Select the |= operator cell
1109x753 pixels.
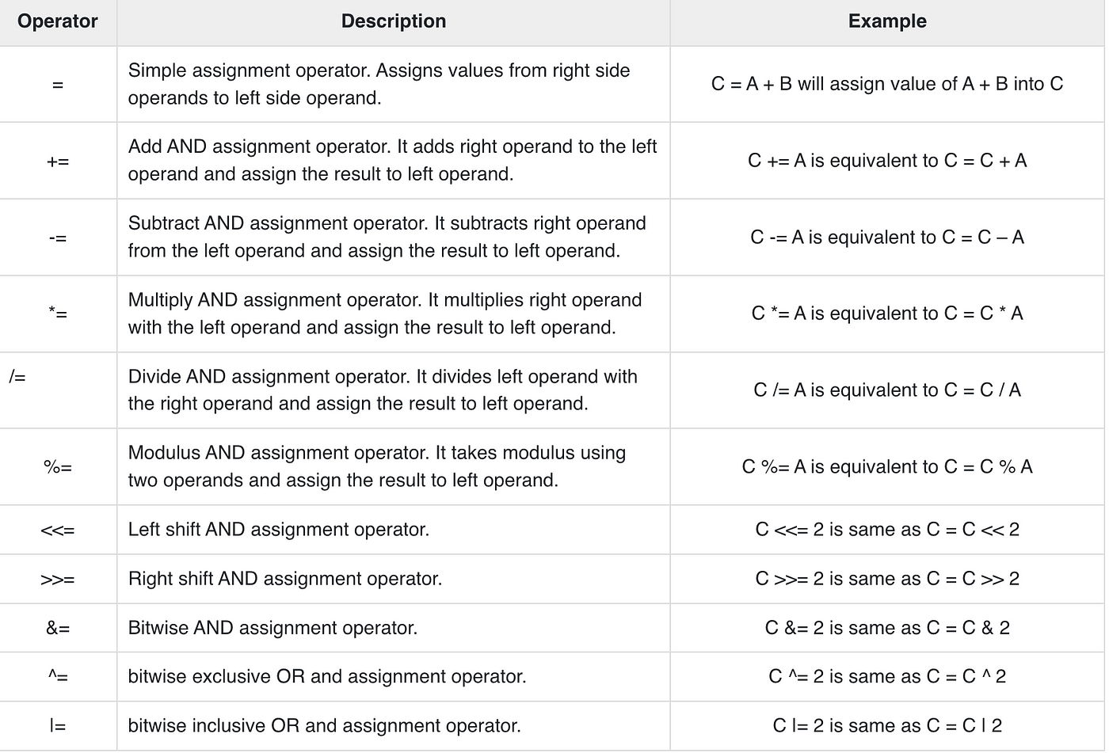click(58, 726)
